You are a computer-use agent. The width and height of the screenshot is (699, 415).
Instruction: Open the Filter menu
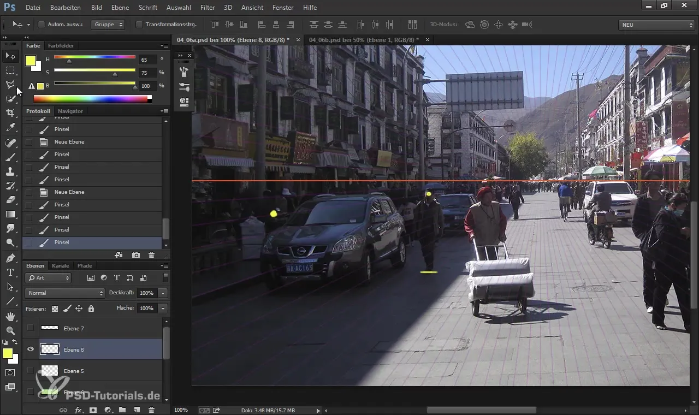(x=208, y=8)
